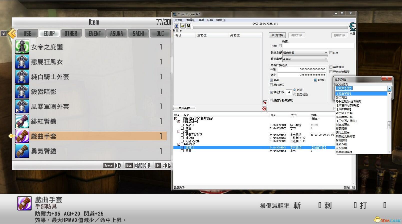
Task: Click 附加注释 at bottom right
Action: coord(349,188)
